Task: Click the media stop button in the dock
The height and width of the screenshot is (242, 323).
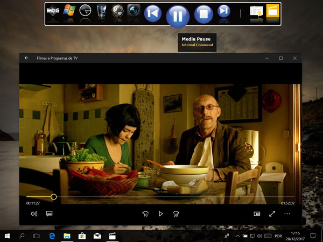Action: [203, 13]
